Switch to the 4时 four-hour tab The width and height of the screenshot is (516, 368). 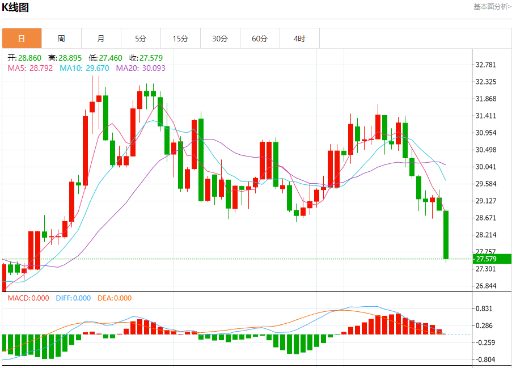click(x=299, y=39)
